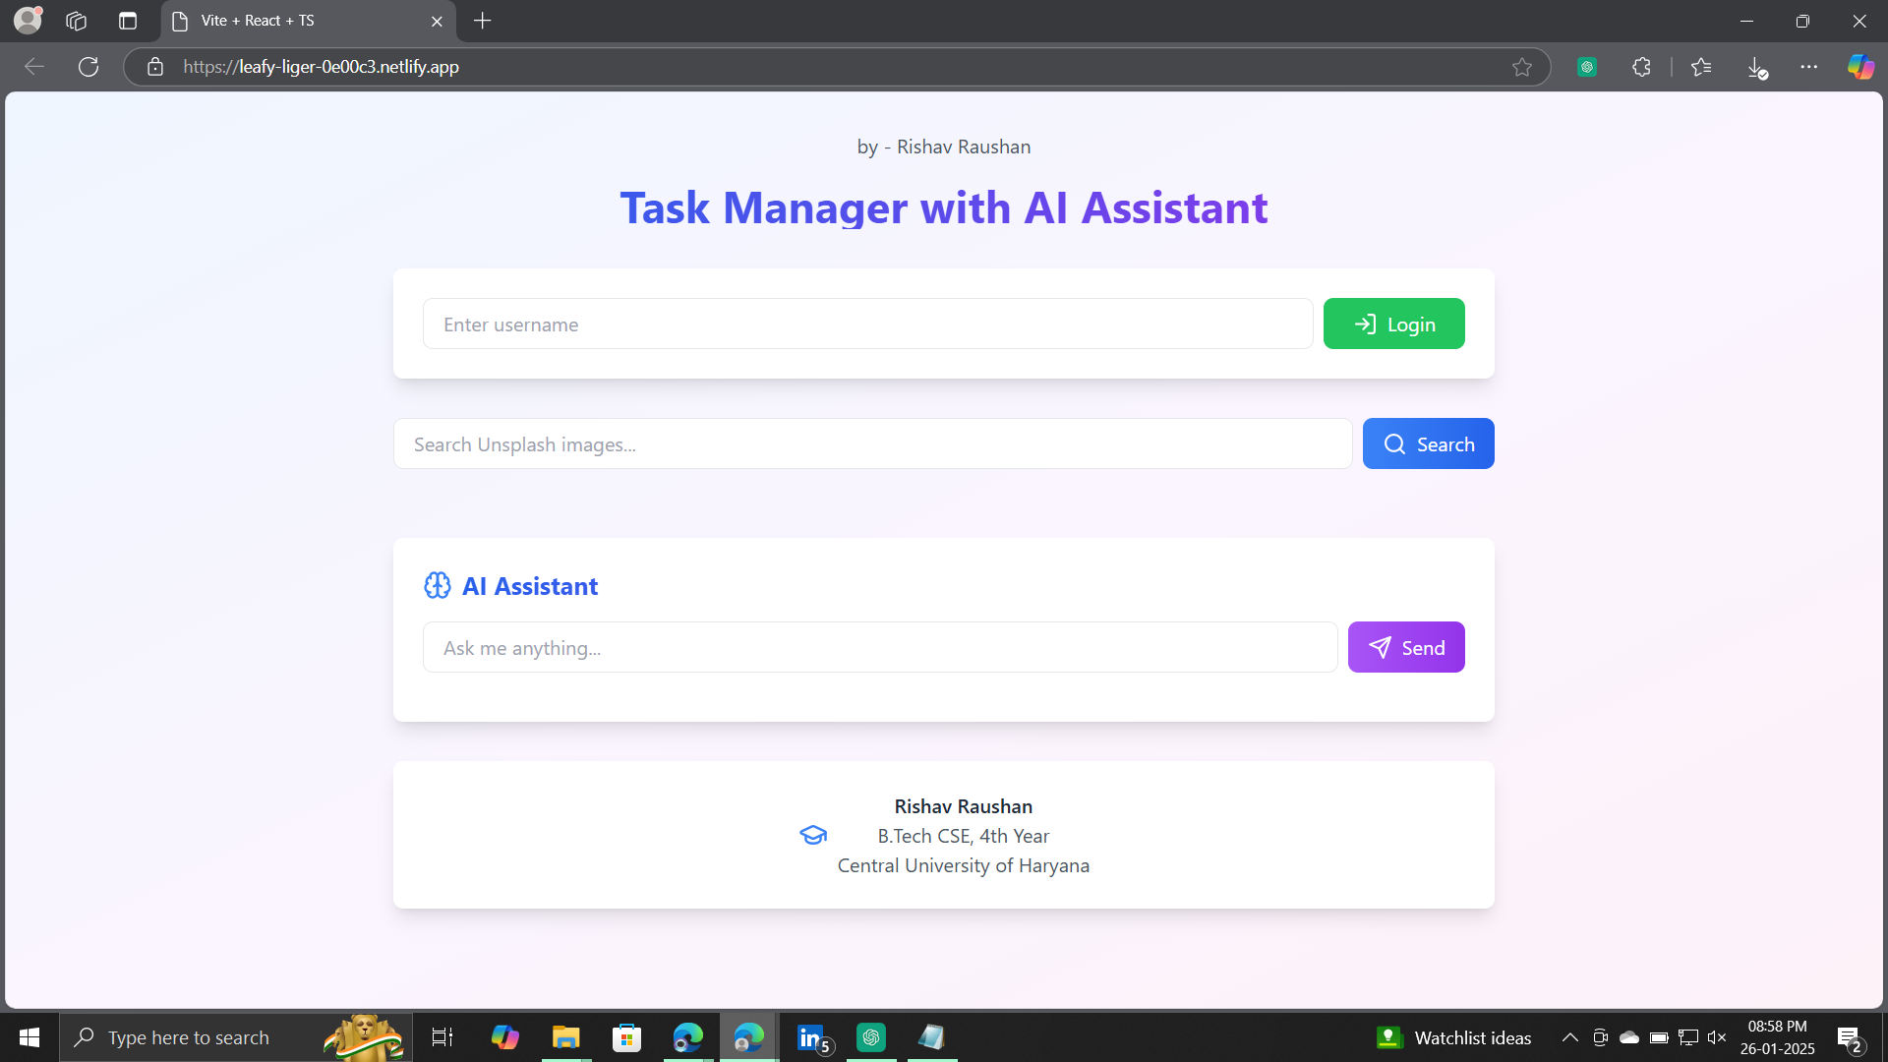
Task: Open the browser Extensions puzzle icon
Action: pyautogui.click(x=1641, y=67)
